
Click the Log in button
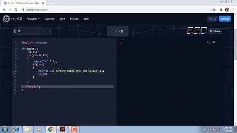tap(212, 19)
